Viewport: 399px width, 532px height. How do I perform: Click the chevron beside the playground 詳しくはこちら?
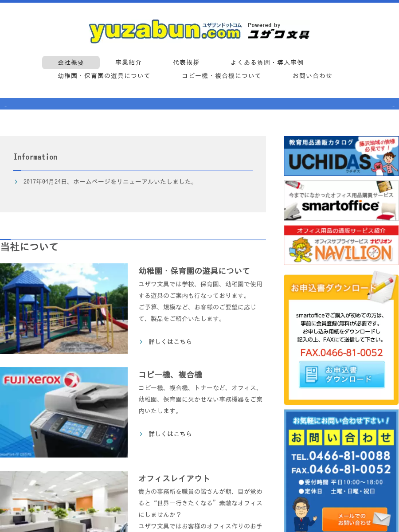[x=141, y=342]
